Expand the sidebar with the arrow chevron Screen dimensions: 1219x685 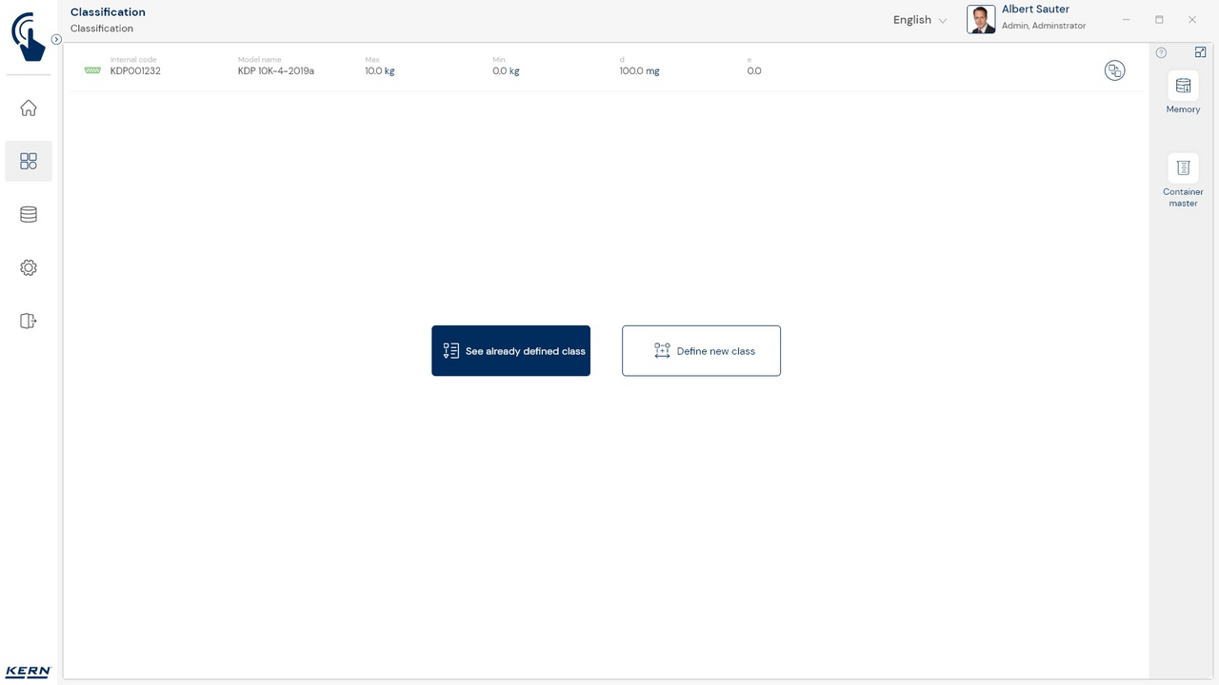(x=56, y=40)
